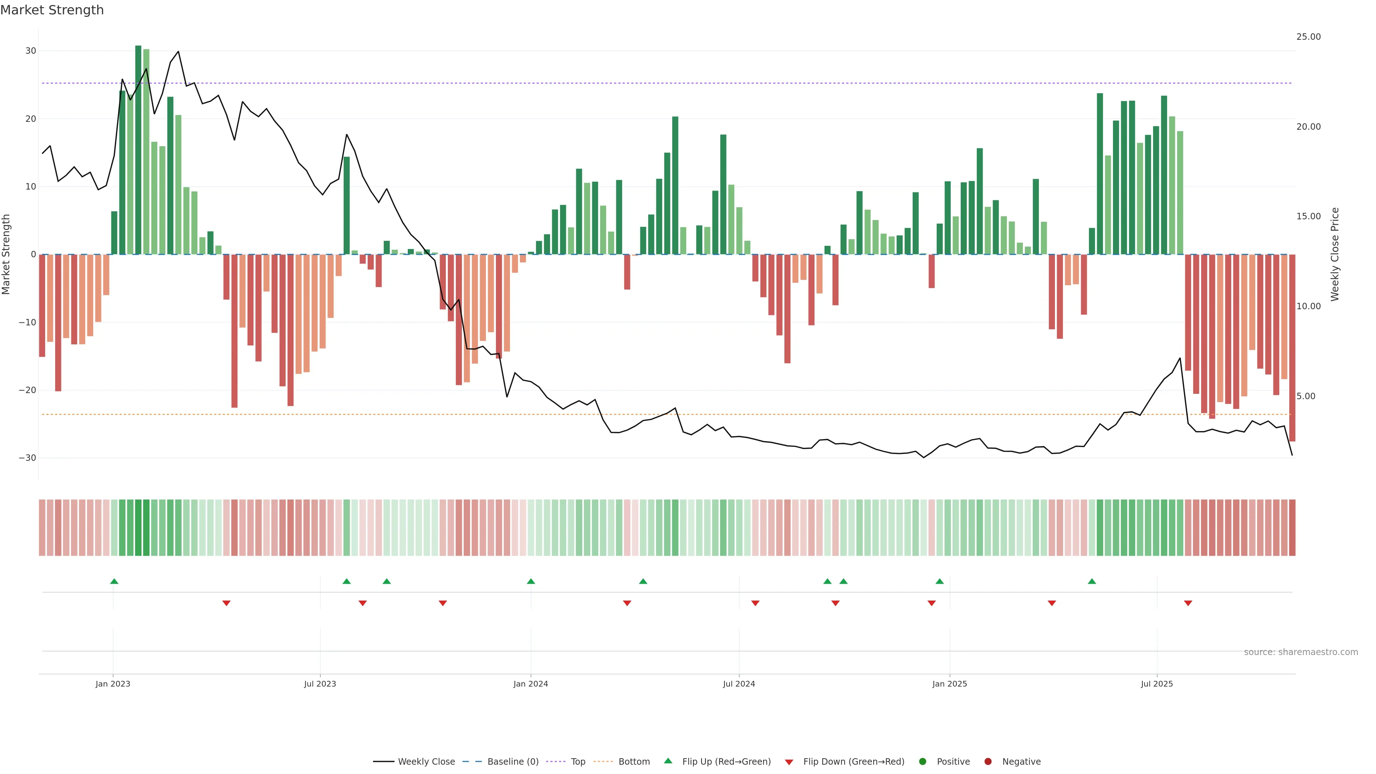1376x774 pixels.
Task: Click the first red flip-down triangle marker
Action: point(226,603)
